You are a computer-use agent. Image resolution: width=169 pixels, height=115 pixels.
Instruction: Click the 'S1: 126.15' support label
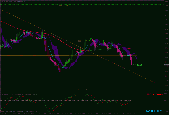pos(82,89)
